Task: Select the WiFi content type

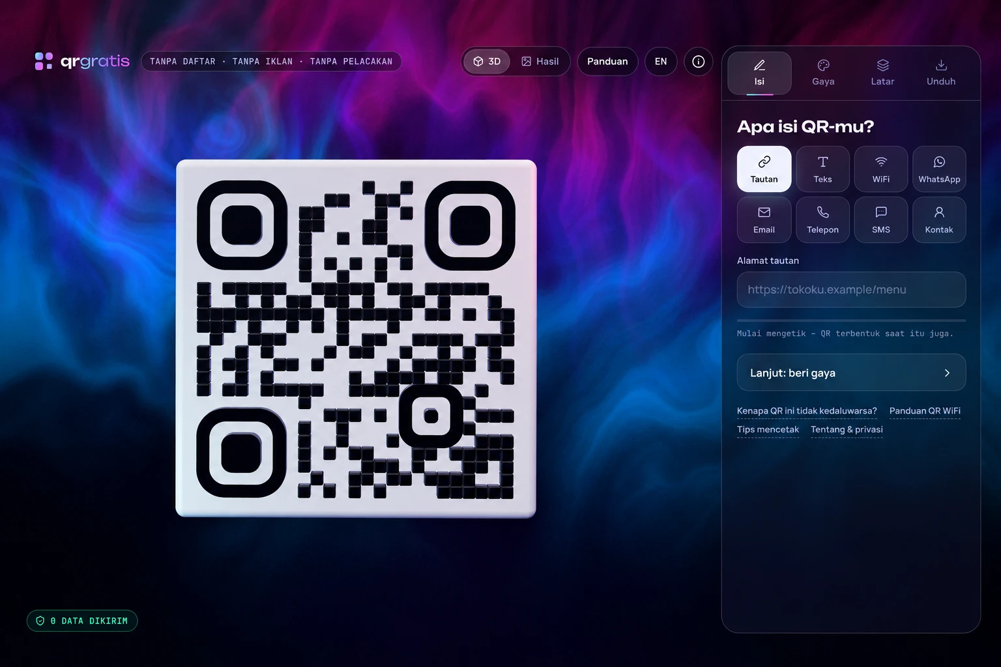Action: (x=881, y=169)
